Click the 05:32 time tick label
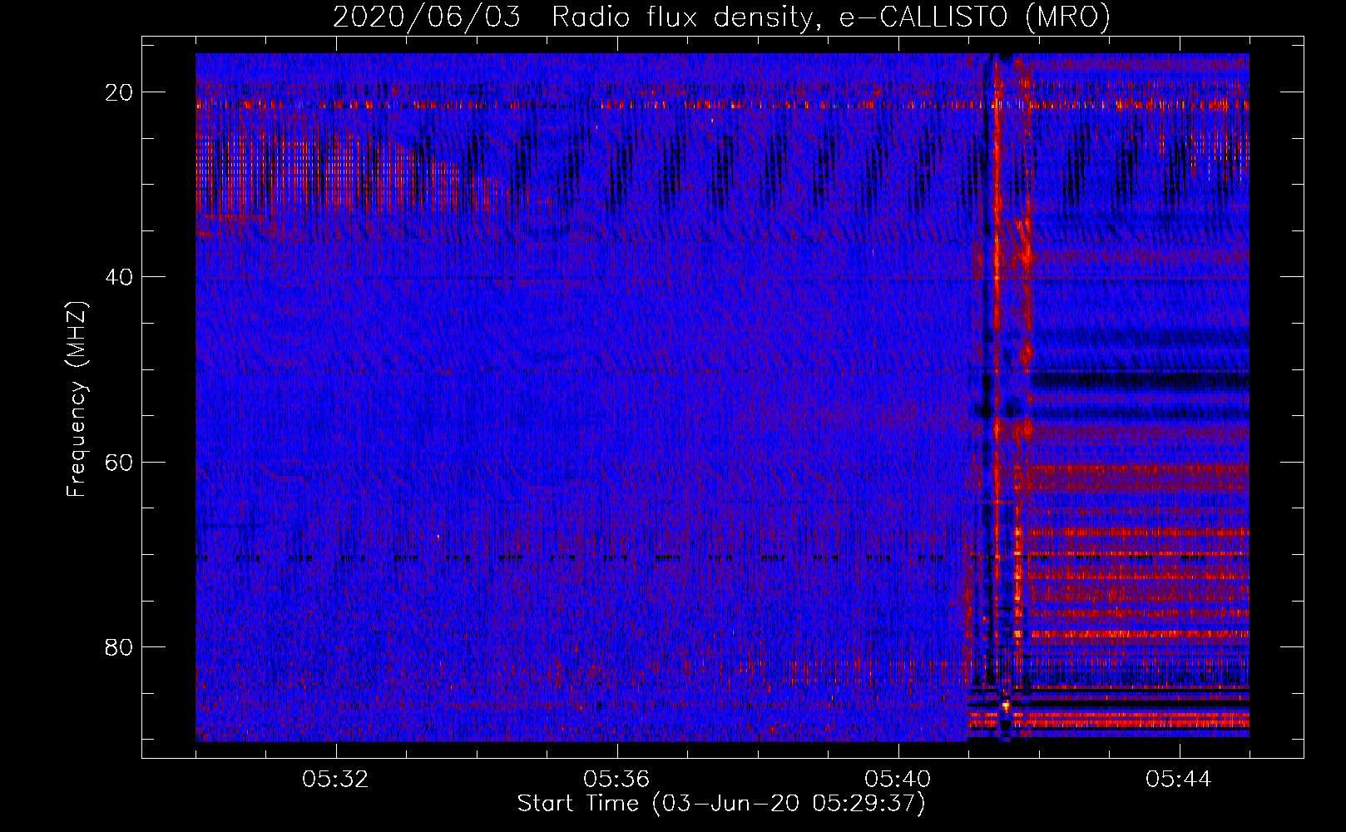Screen dimensions: 1346x832 [x=335, y=780]
